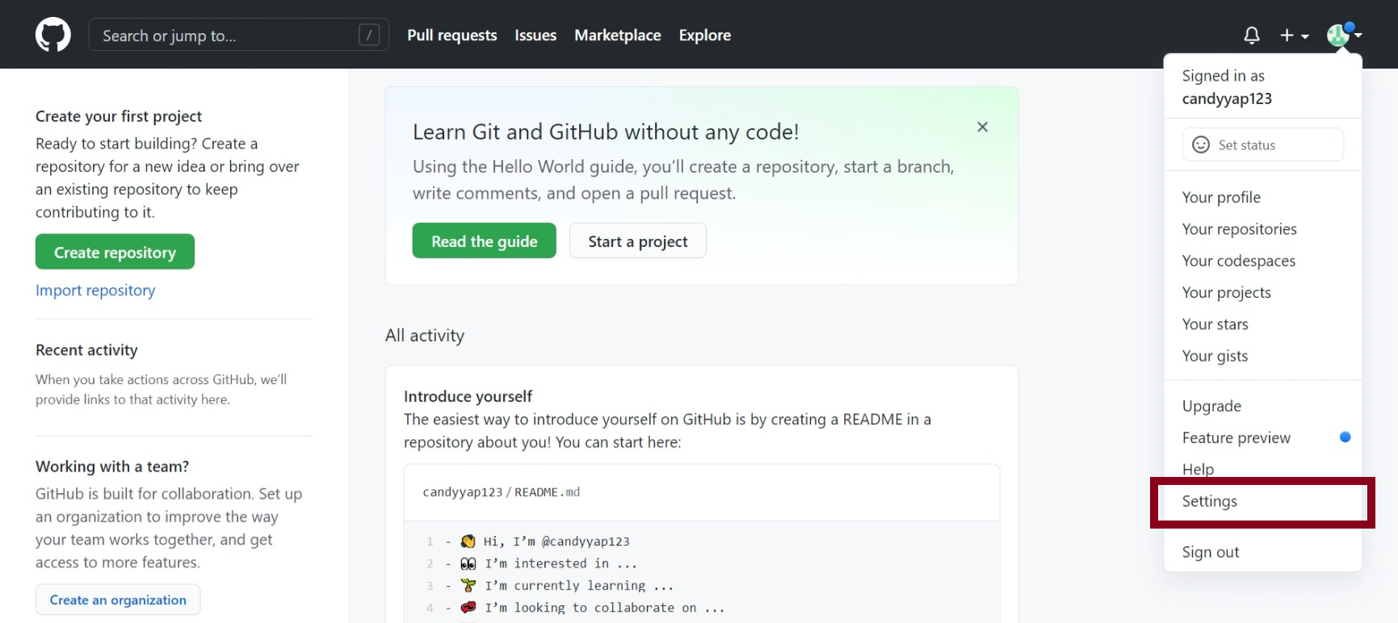Open Set status dialog
The image size is (1398, 623).
tap(1263, 144)
